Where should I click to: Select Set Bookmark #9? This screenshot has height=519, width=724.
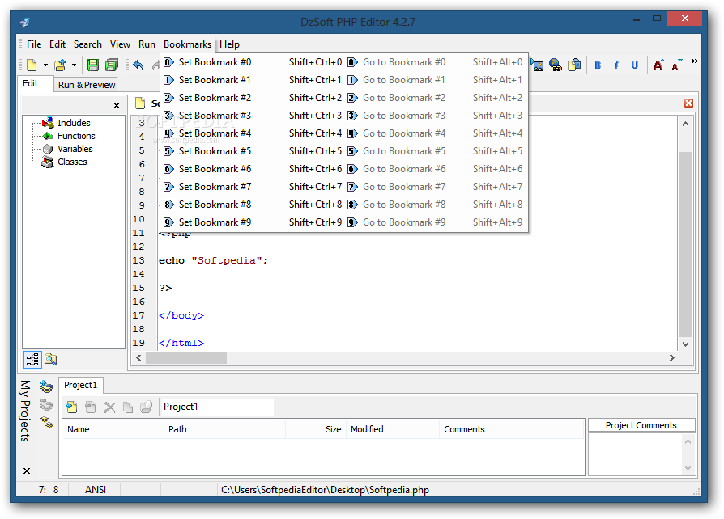[x=253, y=222]
